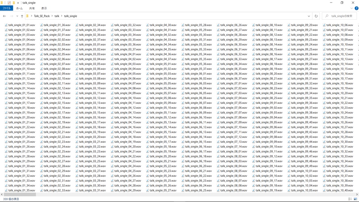Image resolution: width=359 pixels, height=202 pixels.
Task: Go back with the left arrow button
Action: click(x=4, y=16)
